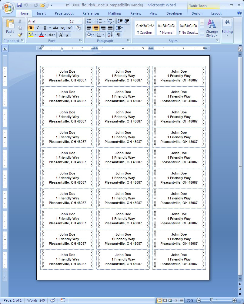
Task: Open the word count dialog via Words: 240
Action: point(36,300)
